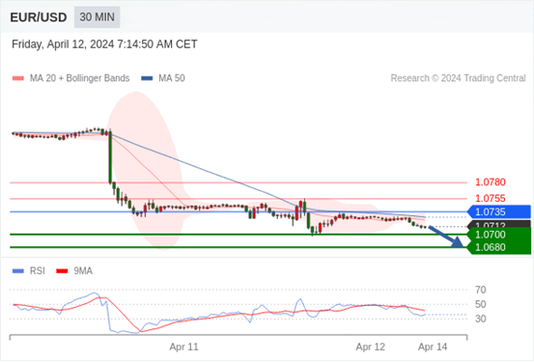The image size is (534, 362).
Task: Select the 1.0700 green support label
Action: [499, 235]
